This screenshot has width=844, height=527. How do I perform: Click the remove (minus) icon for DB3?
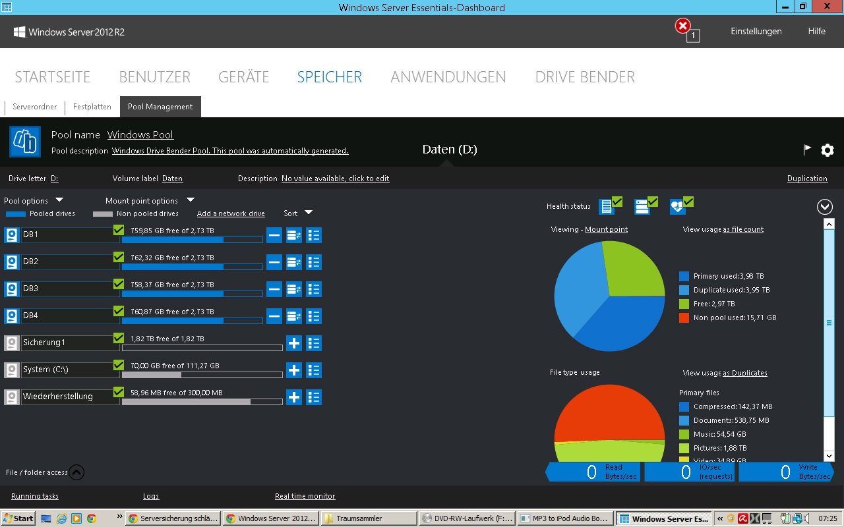click(274, 289)
